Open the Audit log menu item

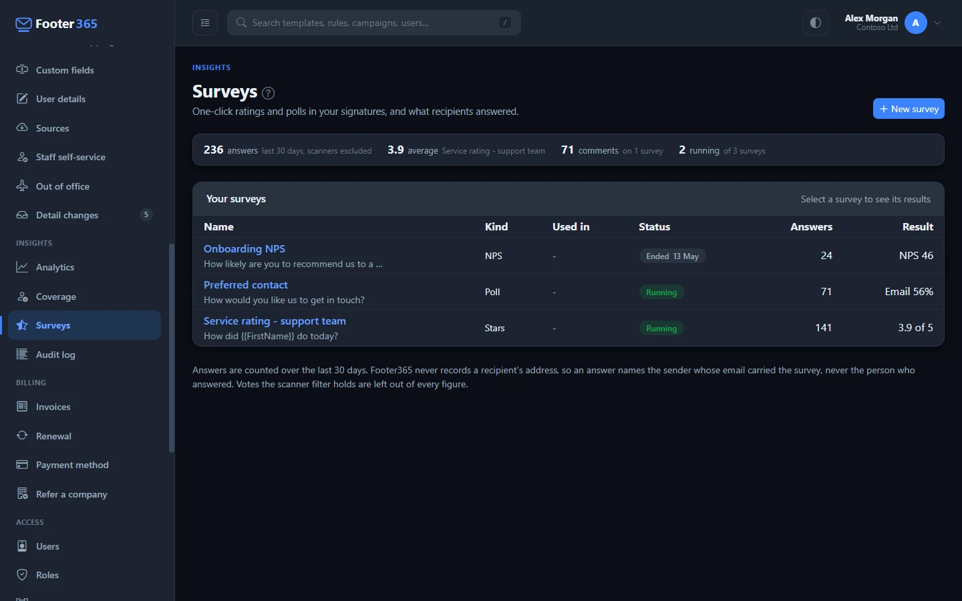coord(84,355)
